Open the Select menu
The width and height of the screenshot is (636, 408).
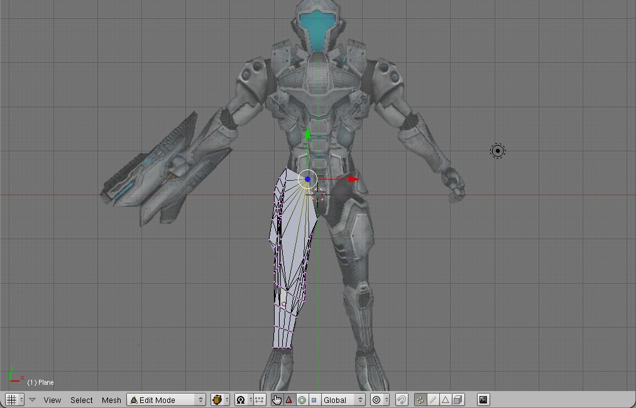(x=82, y=400)
